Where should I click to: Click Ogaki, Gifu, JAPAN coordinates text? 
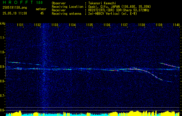click(120, 7)
